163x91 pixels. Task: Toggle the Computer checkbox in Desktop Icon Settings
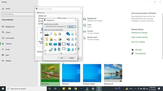tap(39, 18)
